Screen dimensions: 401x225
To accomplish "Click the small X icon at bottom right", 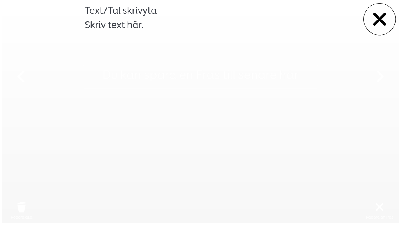I will click(x=379, y=207).
